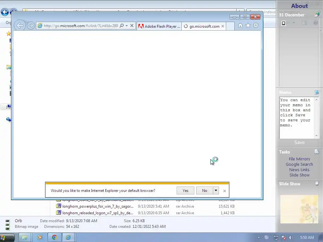This screenshot has width=323, height=242.
Task: Open Google Chrome from the taskbar
Action: [x=54, y=238]
